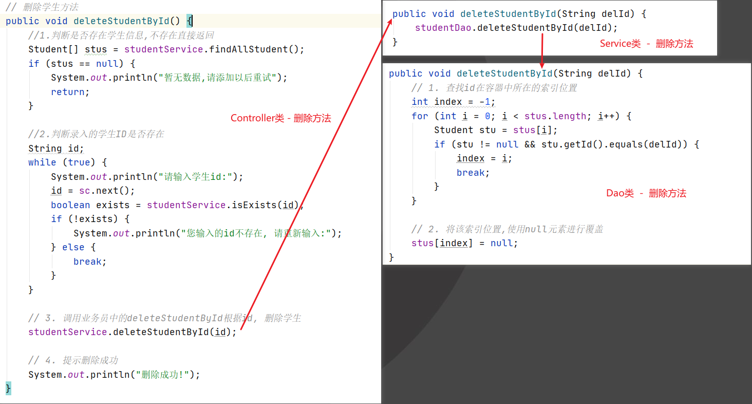Click the line 'stus[index] = null;'
Screen dimensions: 752x404
(x=465, y=243)
